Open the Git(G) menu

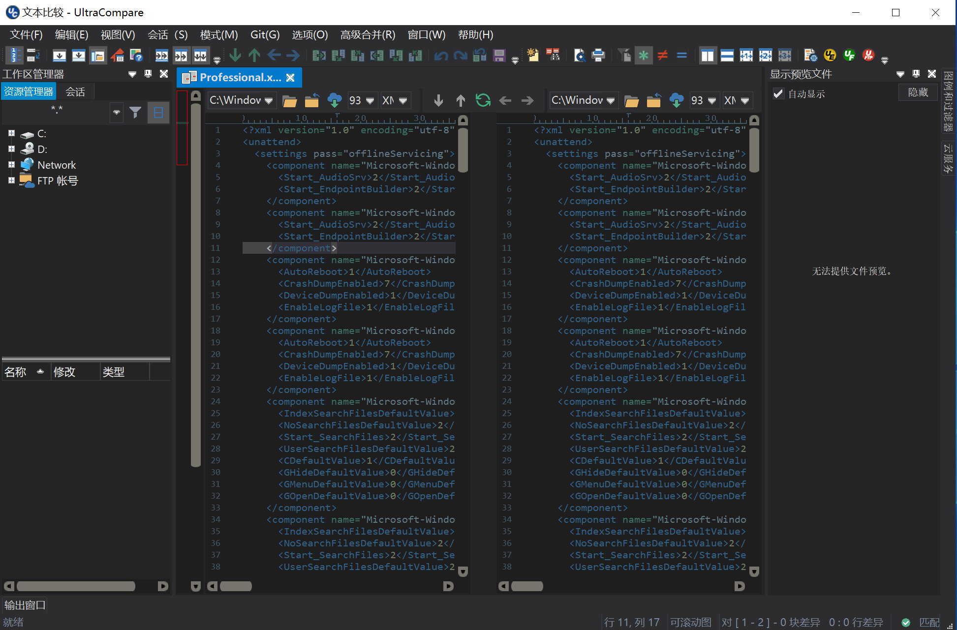pos(265,35)
